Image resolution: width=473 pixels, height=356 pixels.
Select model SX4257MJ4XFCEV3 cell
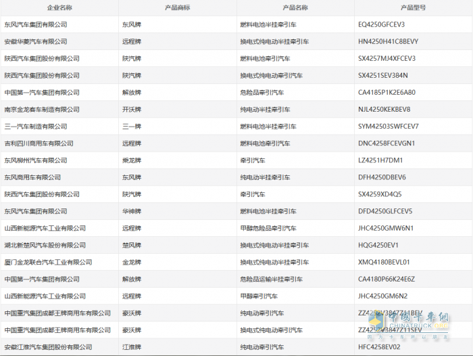(387, 58)
